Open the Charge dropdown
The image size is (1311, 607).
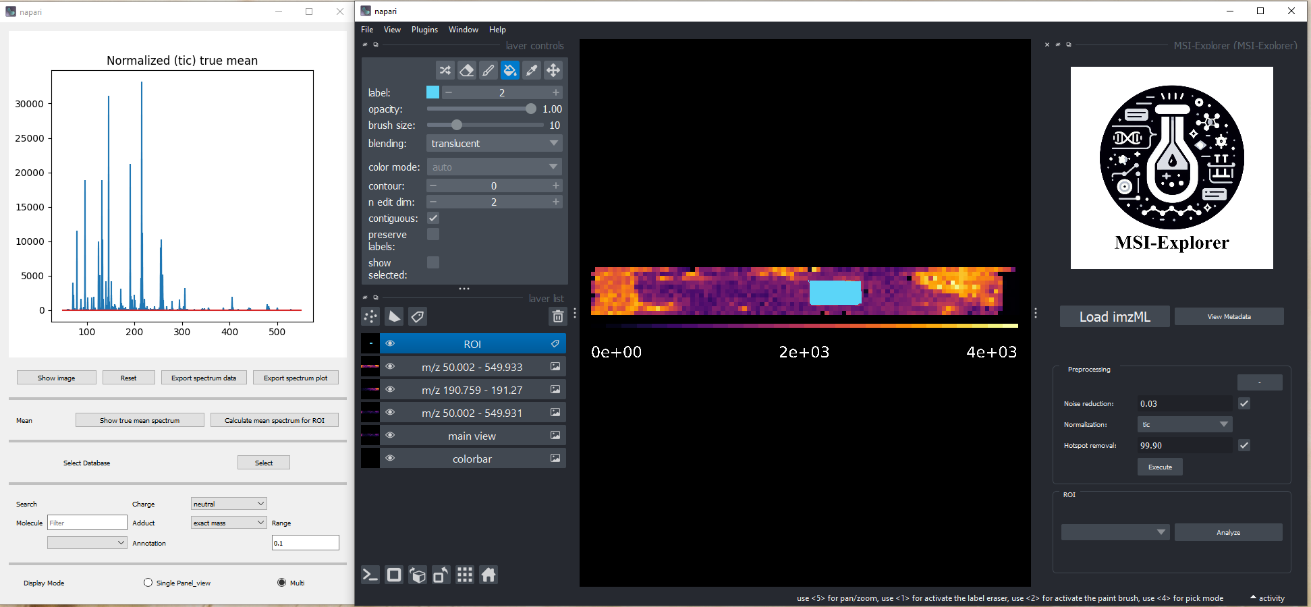point(229,504)
